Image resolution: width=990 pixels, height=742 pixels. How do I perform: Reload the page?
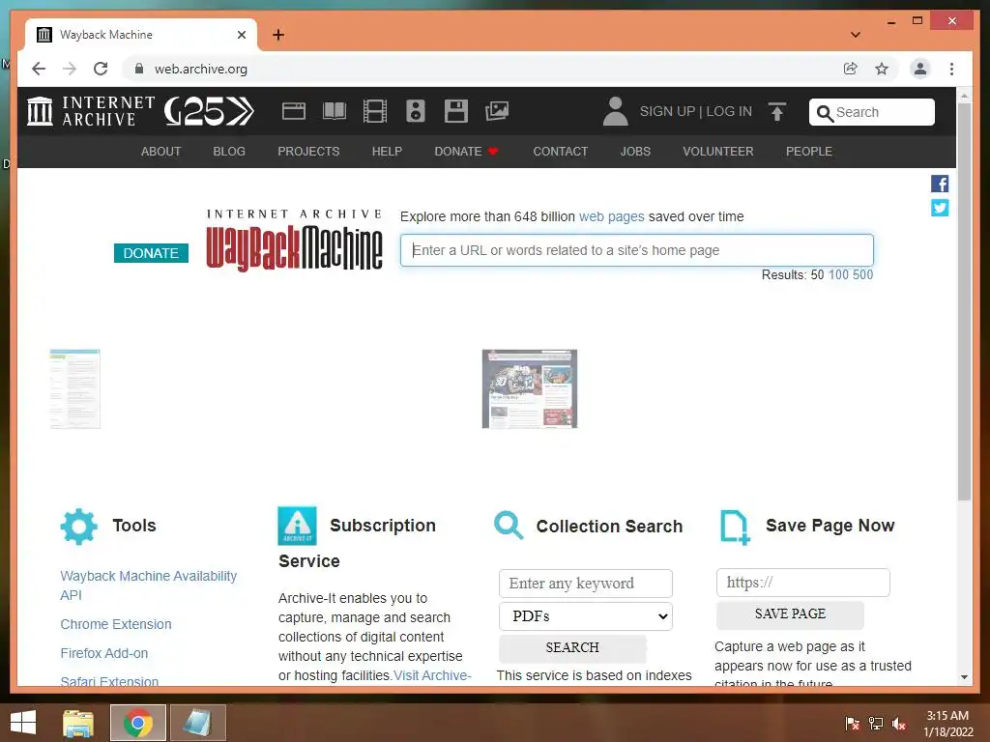pyautogui.click(x=101, y=69)
